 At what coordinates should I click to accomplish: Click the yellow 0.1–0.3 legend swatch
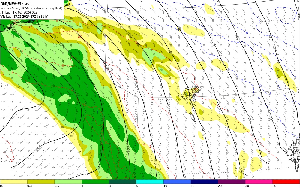pyautogui.click(x=13, y=182)
